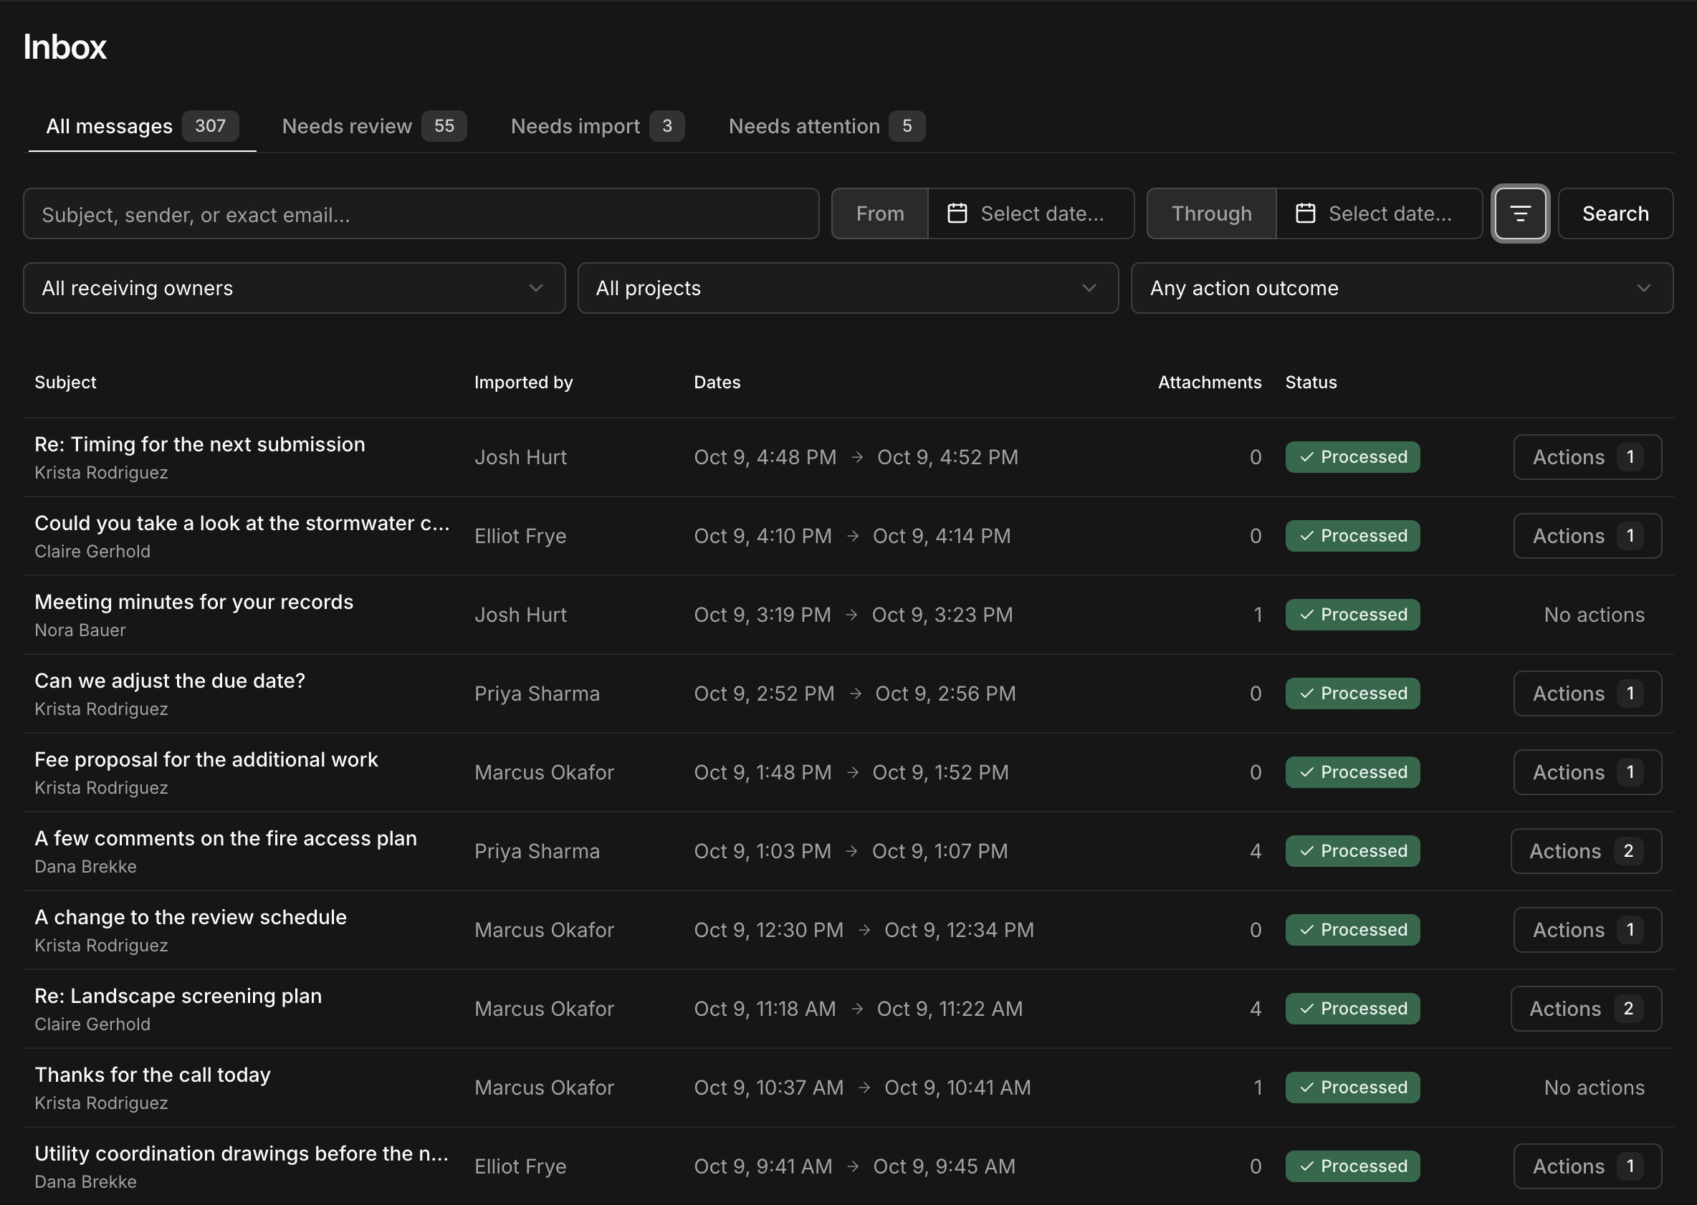Click Priya Sharma in the due date row
The image size is (1697, 1205).
point(537,693)
